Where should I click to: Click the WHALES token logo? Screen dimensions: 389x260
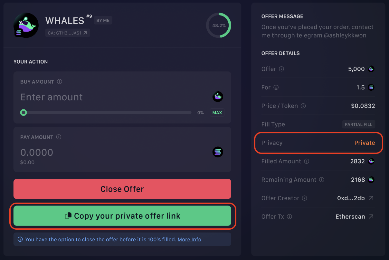pos(26,25)
